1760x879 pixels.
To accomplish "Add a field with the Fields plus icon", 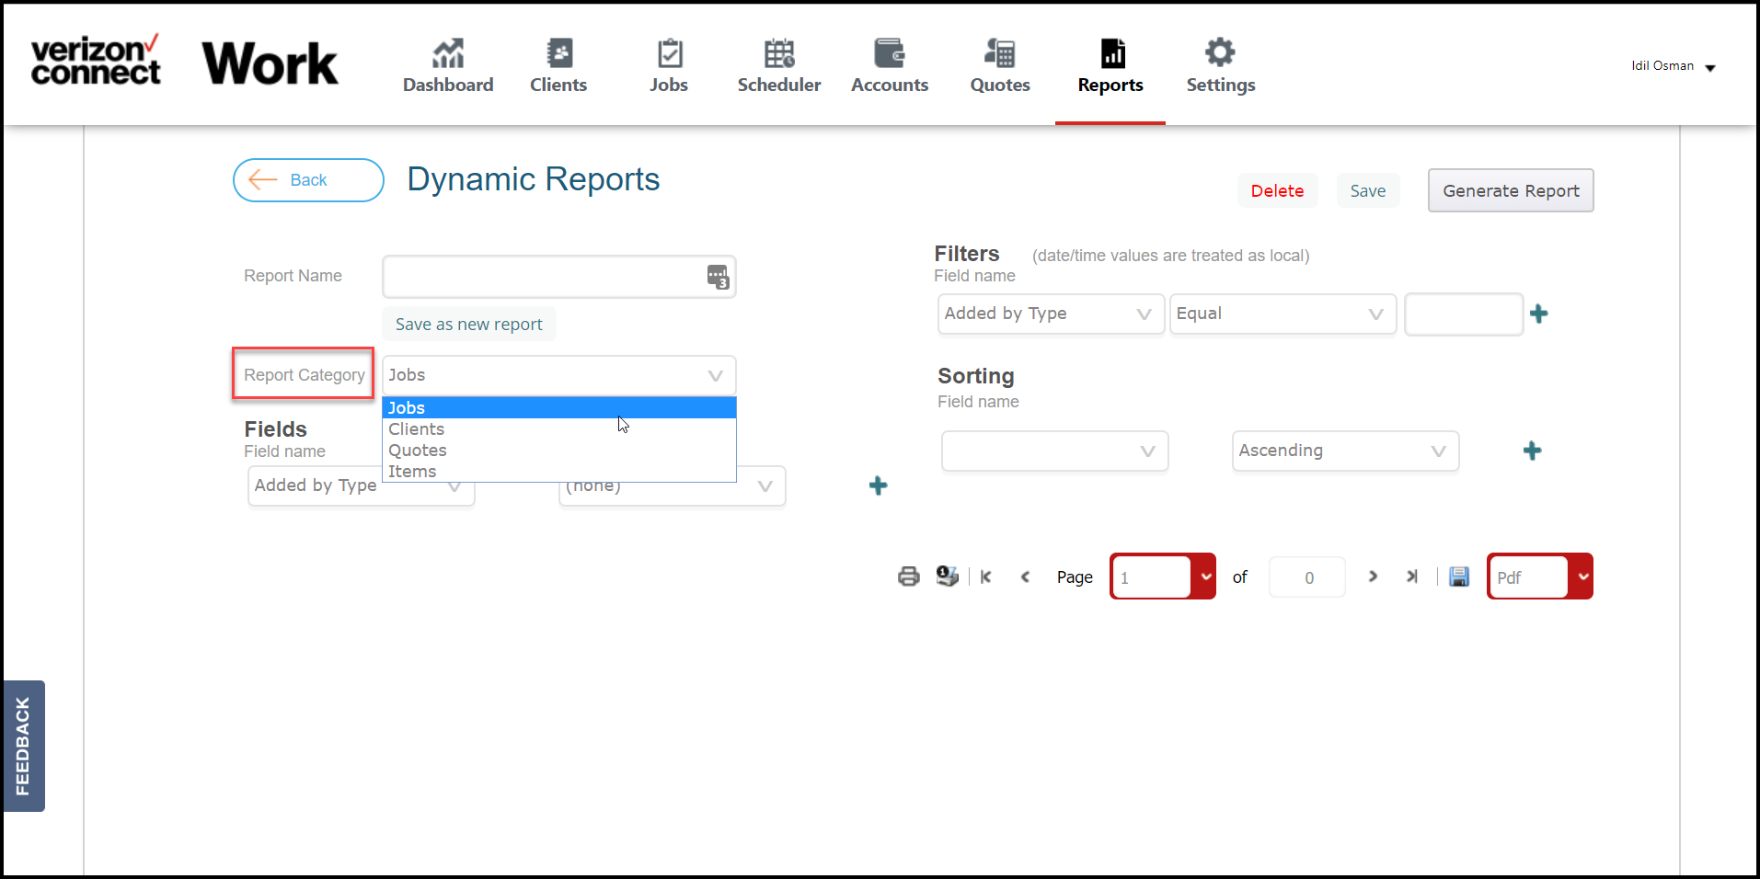I will [x=879, y=485].
